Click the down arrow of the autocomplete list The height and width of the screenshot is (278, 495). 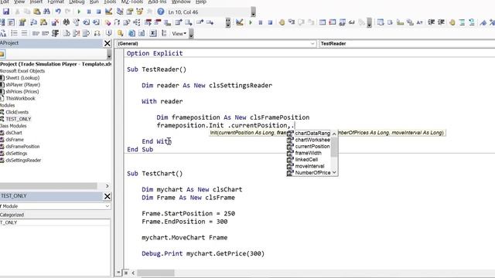tap(334, 173)
